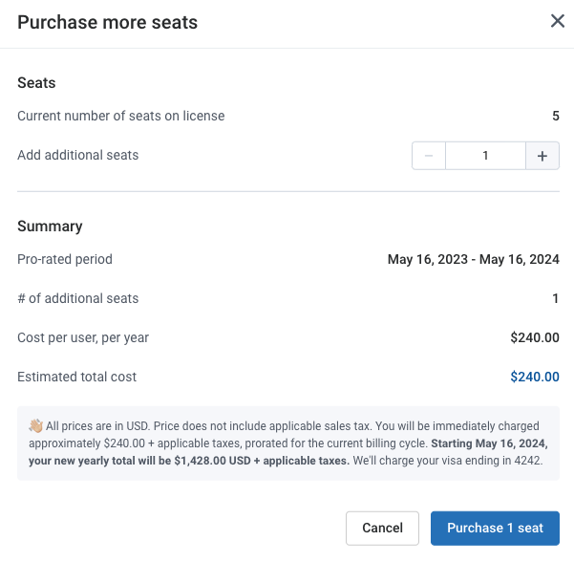Click the Summary section heading
The image size is (574, 562).
pyautogui.click(x=50, y=227)
